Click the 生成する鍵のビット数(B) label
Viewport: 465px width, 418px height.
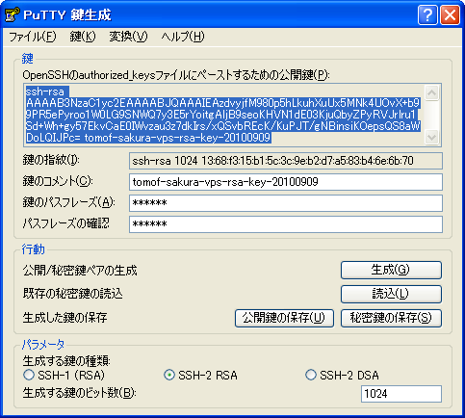[x=79, y=393]
